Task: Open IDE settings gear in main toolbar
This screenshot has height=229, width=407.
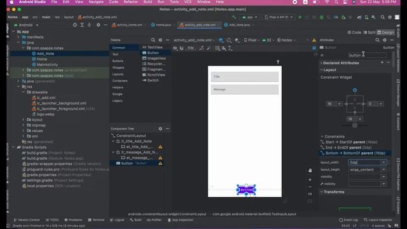Action: click(390, 17)
